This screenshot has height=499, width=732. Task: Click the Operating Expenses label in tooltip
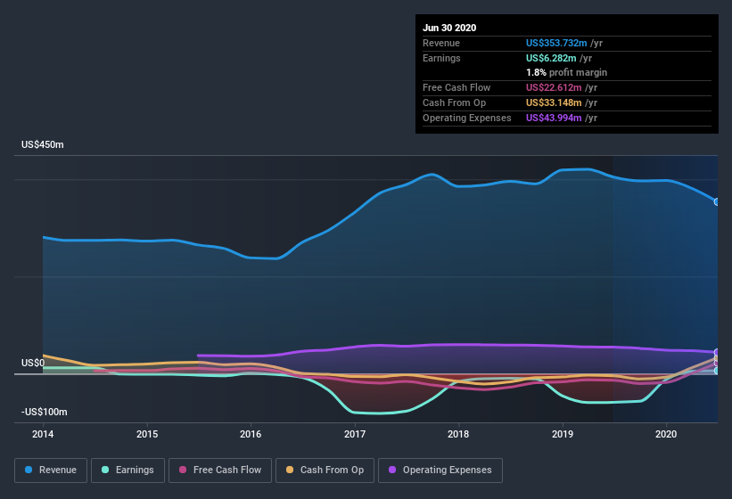(467, 118)
